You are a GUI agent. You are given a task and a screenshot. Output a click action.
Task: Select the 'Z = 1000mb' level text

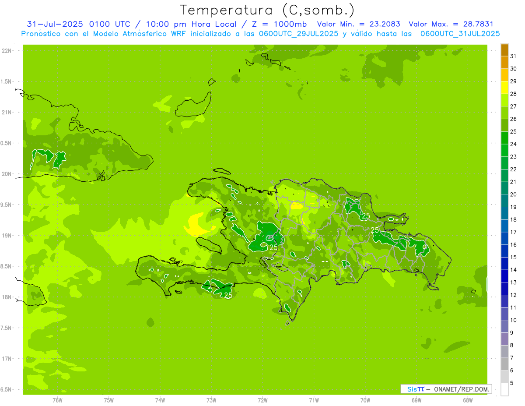278,24
